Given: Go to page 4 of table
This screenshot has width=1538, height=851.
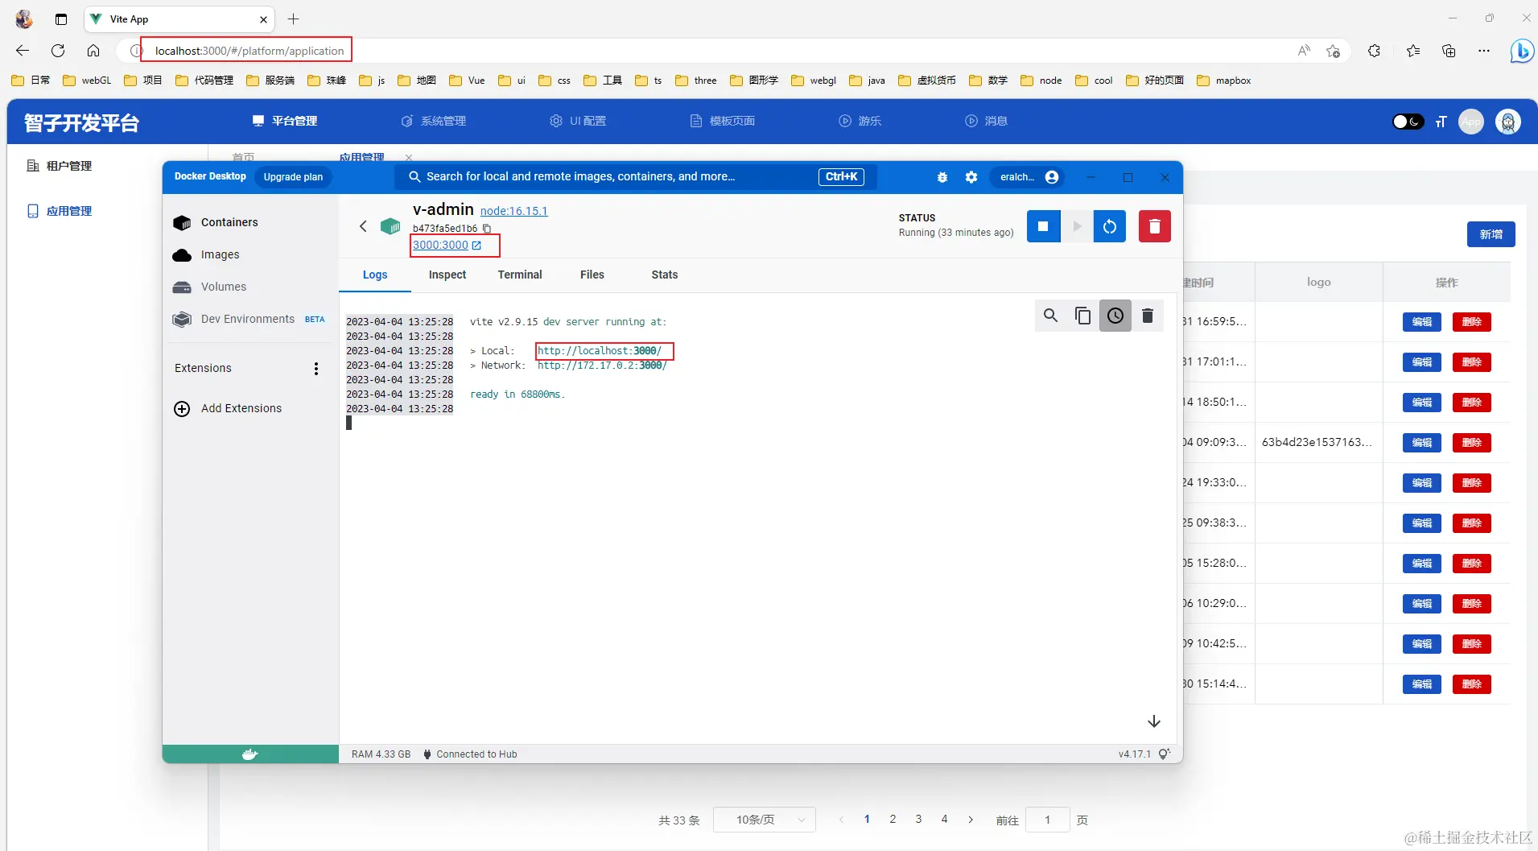Looking at the screenshot, I should 944,819.
